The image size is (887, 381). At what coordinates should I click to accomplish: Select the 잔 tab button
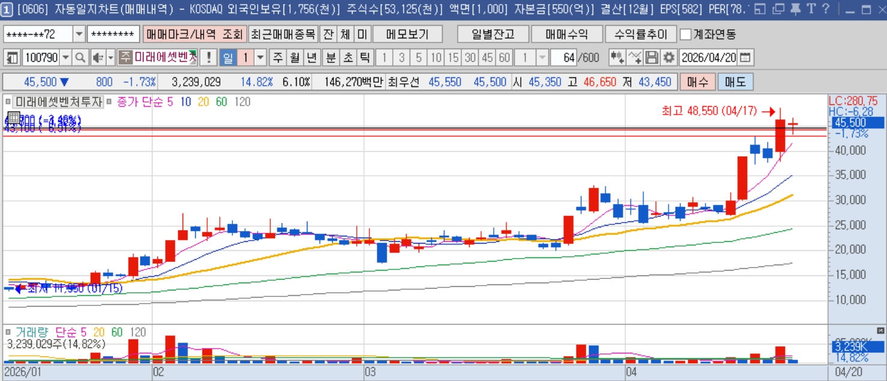(328, 34)
